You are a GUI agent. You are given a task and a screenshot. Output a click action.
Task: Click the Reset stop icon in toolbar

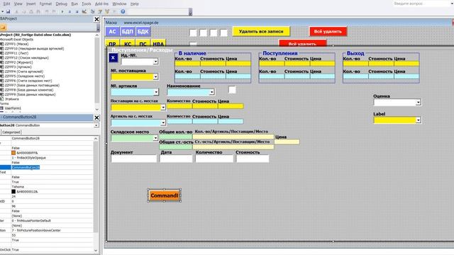tap(77, 11)
